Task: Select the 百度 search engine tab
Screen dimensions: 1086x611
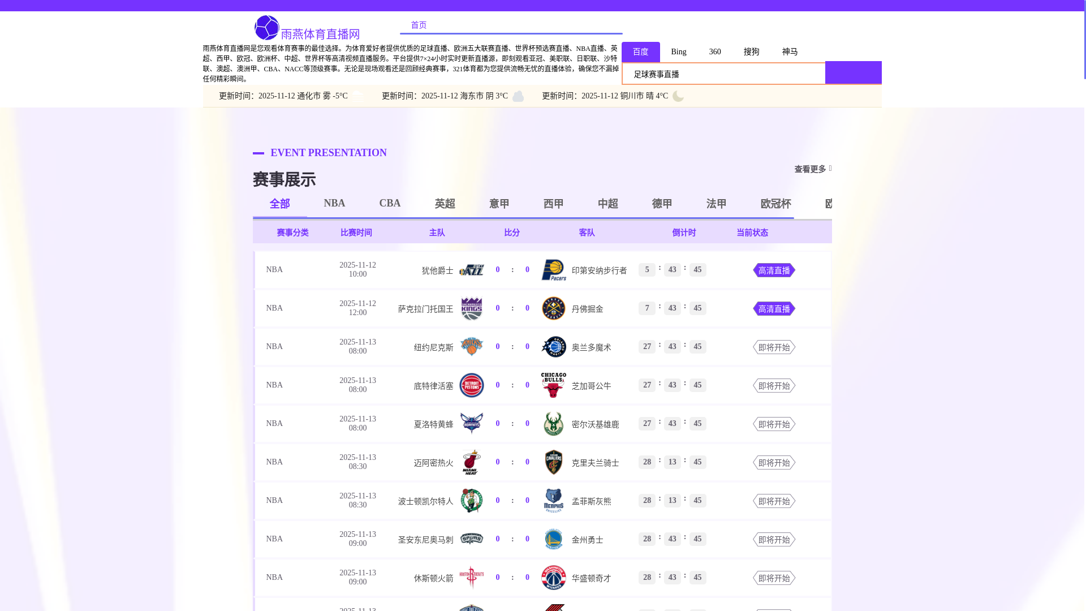Action: point(641,52)
